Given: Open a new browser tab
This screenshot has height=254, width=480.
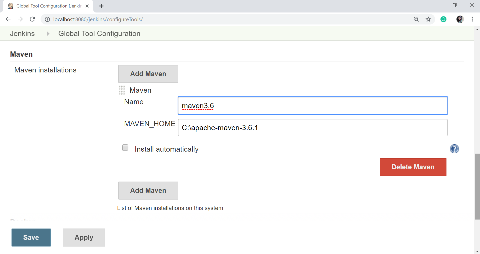Looking at the screenshot, I should point(101,6).
